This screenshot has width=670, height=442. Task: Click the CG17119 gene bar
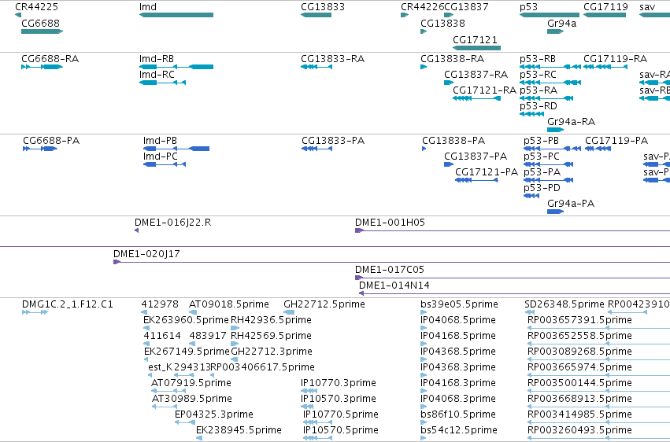[605, 15]
